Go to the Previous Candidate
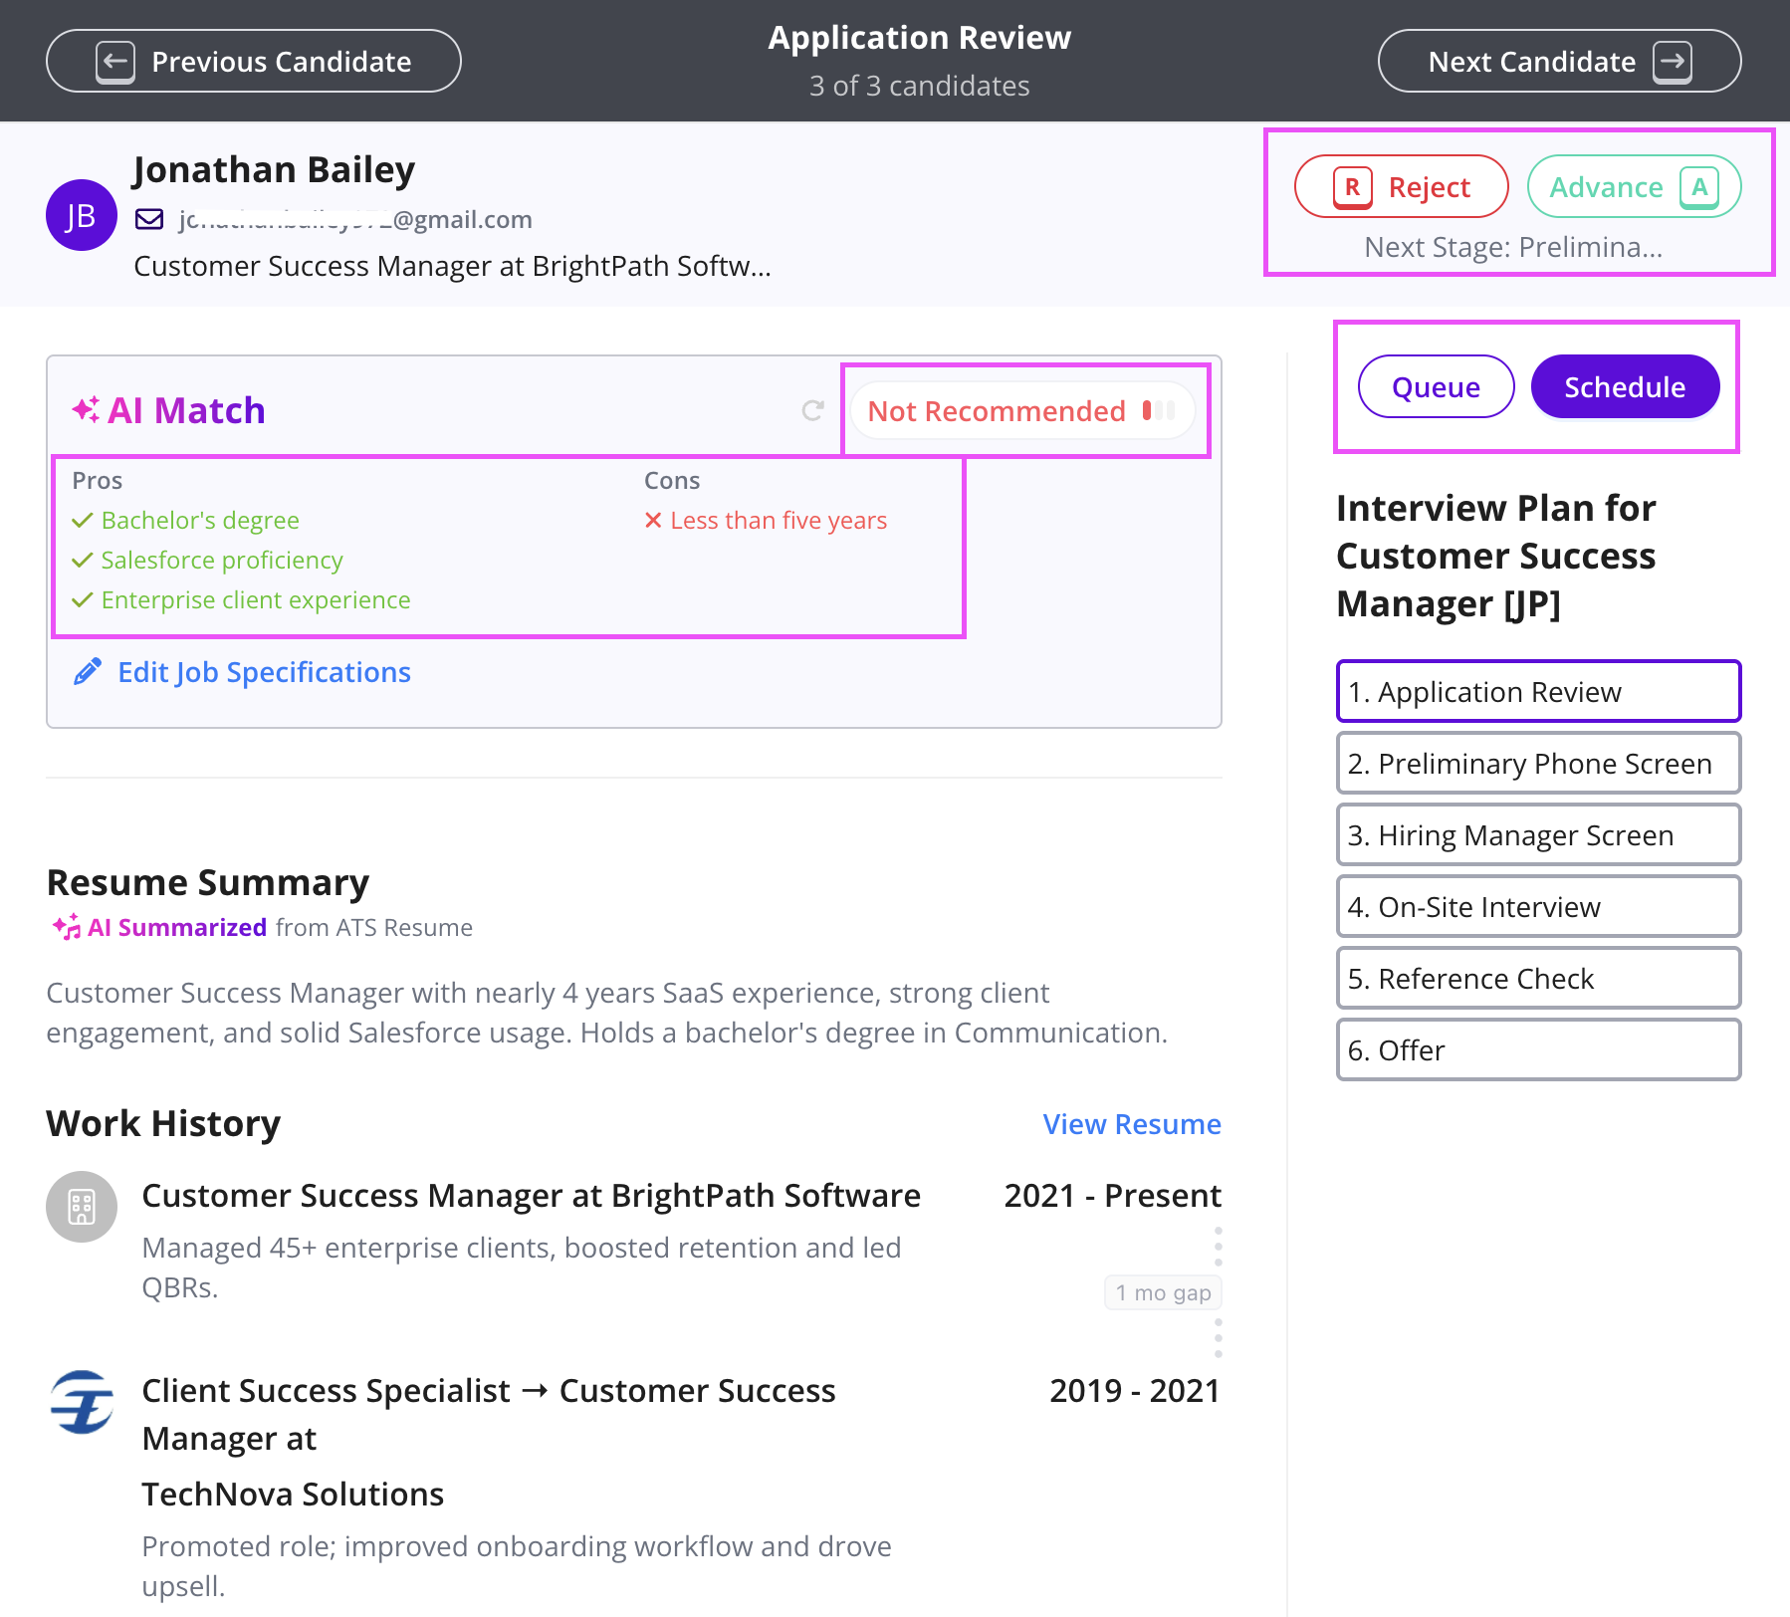This screenshot has height=1617, width=1790. tap(254, 62)
